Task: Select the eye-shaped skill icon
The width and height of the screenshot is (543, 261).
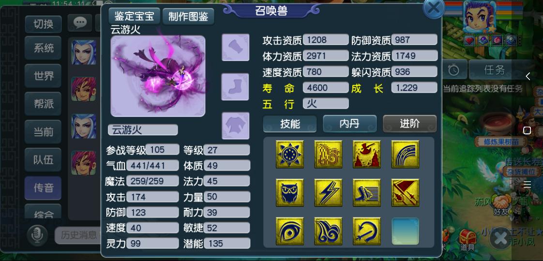Action: [x=290, y=231]
